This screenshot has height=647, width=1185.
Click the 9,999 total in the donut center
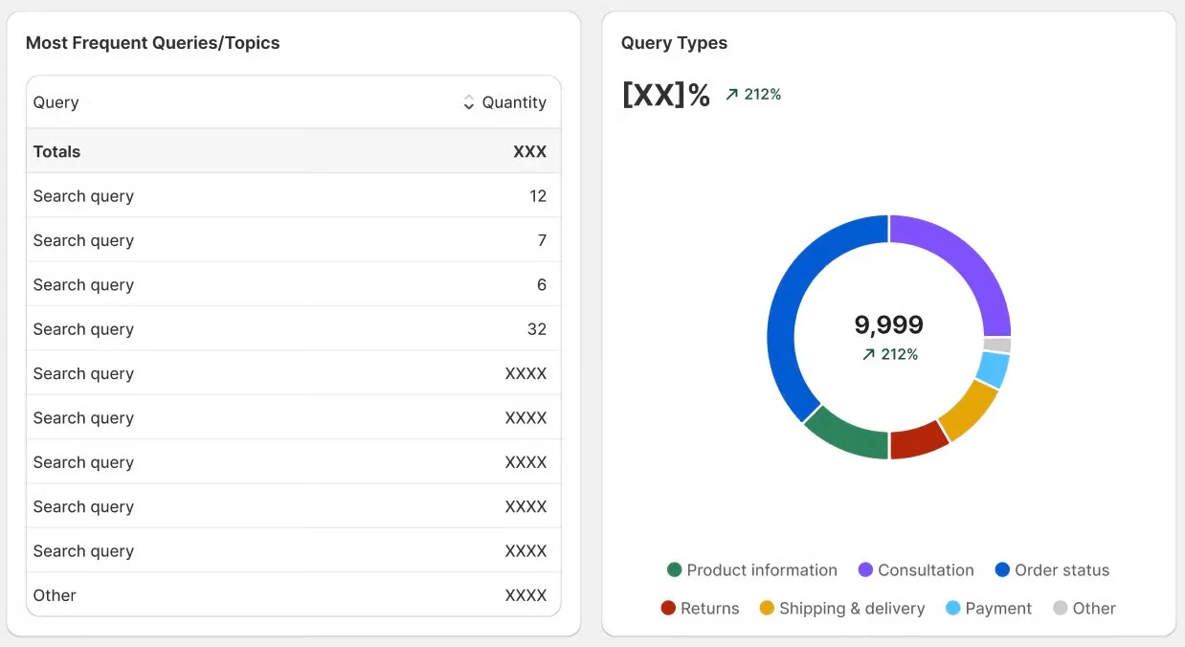(888, 324)
